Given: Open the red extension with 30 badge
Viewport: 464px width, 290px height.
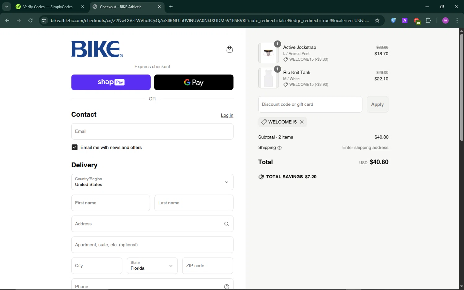Looking at the screenshot, I should click(x=417, y=21).
